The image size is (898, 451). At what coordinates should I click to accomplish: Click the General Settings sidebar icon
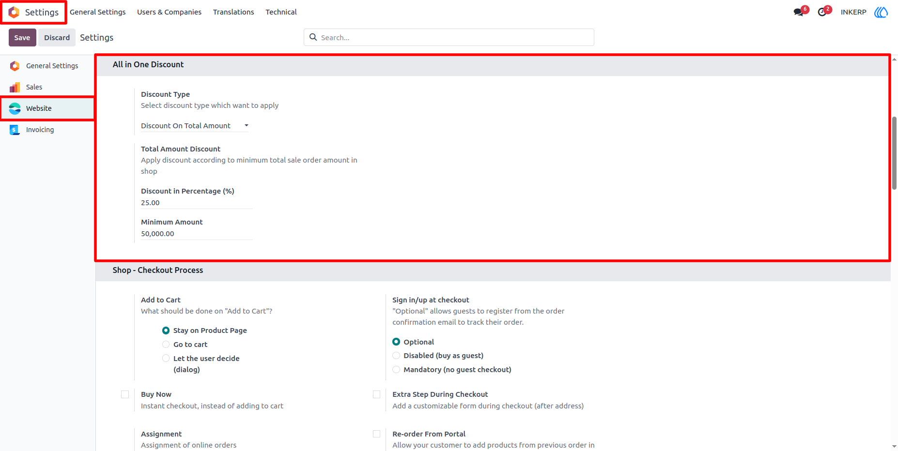tap(15, 66)
